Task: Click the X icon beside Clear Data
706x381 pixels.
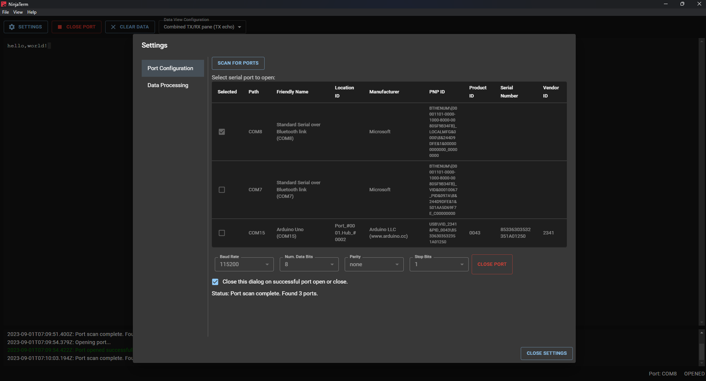Action: 113,27
